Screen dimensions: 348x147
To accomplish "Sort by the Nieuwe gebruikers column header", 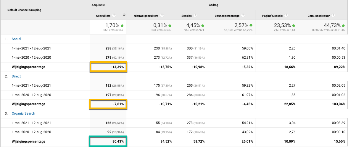I will point(146,16).
